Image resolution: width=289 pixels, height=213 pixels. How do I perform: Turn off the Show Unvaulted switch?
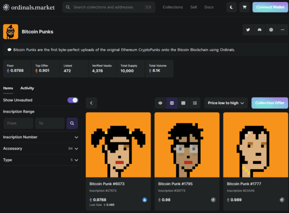[x=73, y=100]
